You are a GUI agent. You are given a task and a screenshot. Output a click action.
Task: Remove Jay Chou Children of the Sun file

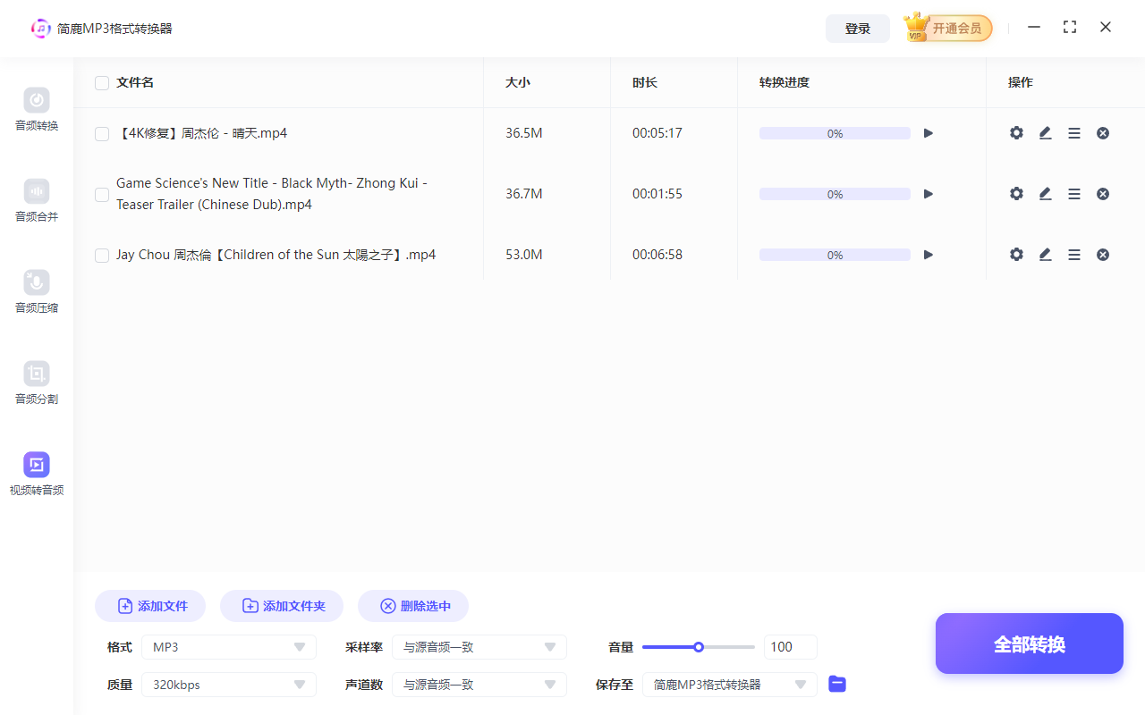point(1102,254)
